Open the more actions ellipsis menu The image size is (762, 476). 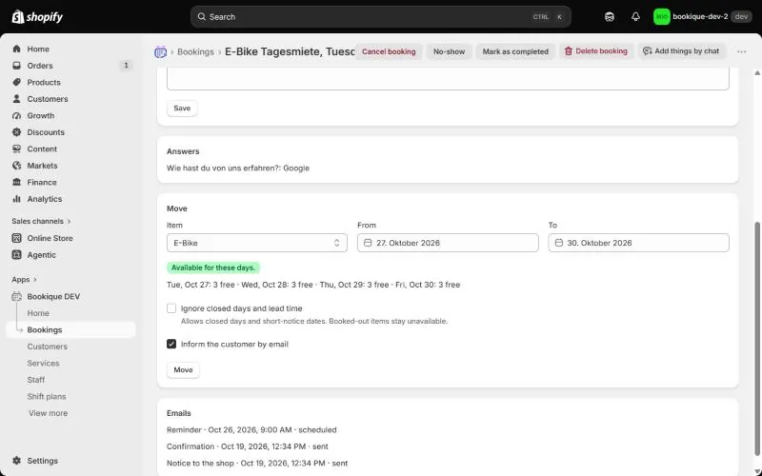741,51
